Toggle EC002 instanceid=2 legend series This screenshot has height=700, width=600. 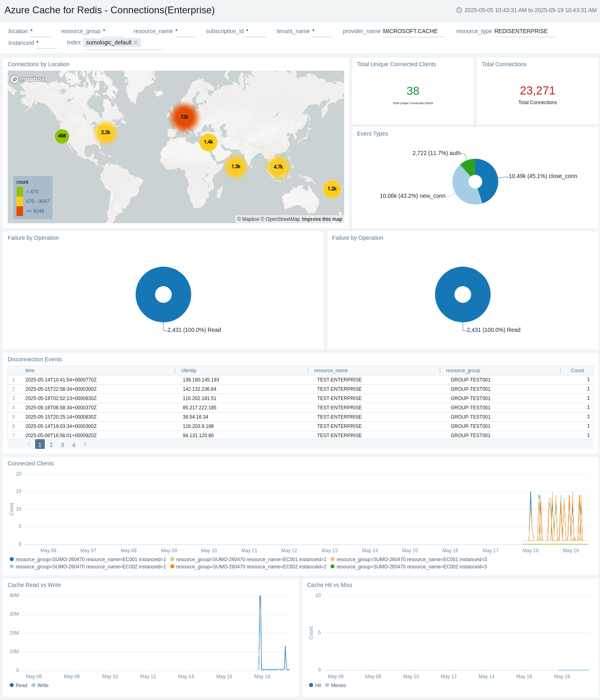tap(249, 567)
